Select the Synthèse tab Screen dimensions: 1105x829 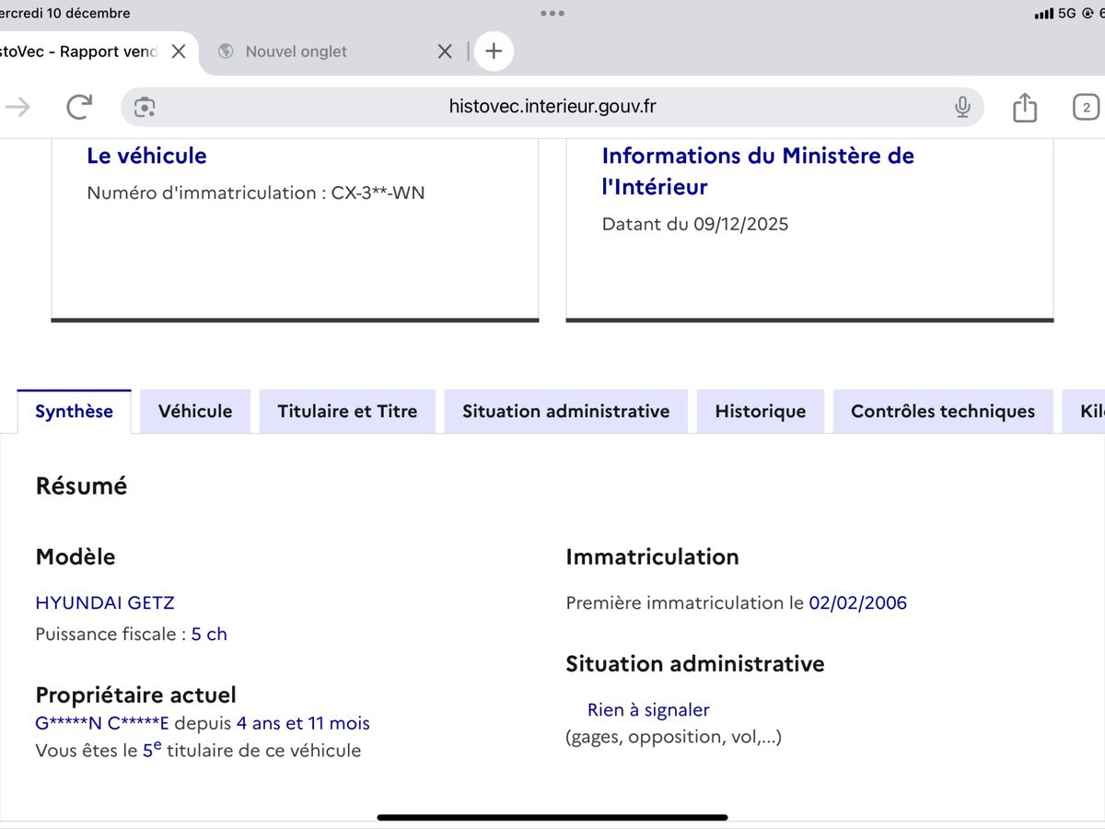(x=74, y=412)
